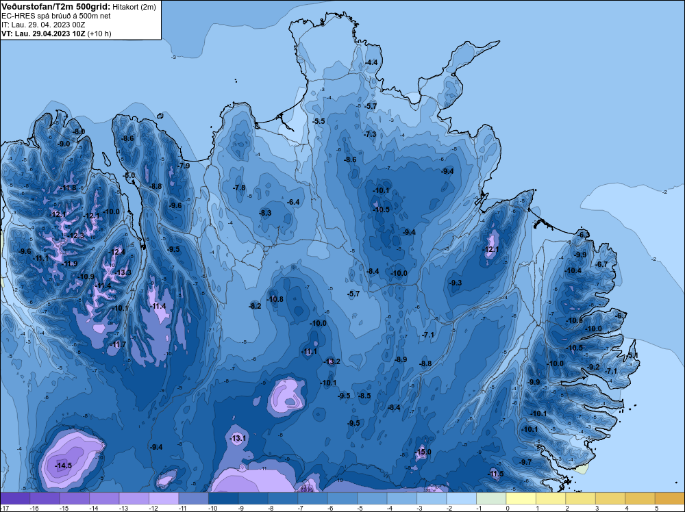
Task: Click the -9.3 temperature value
Action: coord(456,283)
